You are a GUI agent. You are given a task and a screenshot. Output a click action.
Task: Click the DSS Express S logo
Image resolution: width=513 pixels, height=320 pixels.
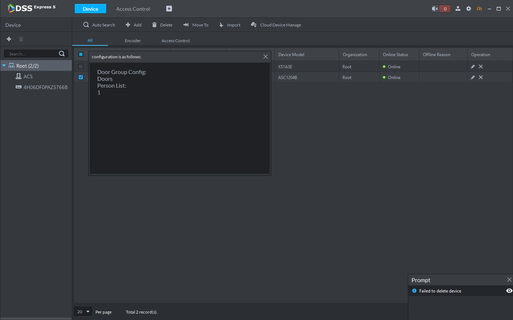tap(31, 8)
